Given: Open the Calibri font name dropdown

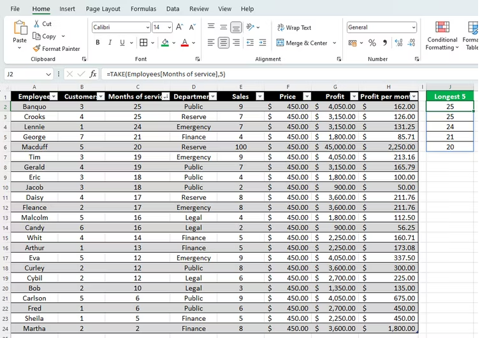Looking at the screenshot, I should point(147,27).
